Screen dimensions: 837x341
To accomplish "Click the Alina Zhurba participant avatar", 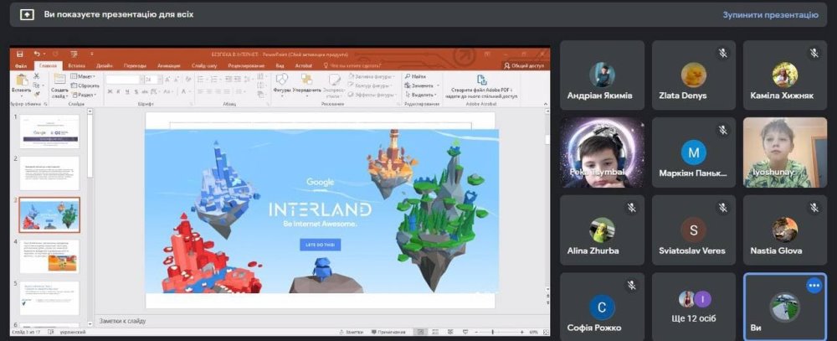I will point(602,230).
